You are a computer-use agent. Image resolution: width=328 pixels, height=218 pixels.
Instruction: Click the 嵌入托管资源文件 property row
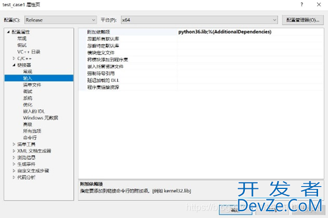tap(201, 66)
